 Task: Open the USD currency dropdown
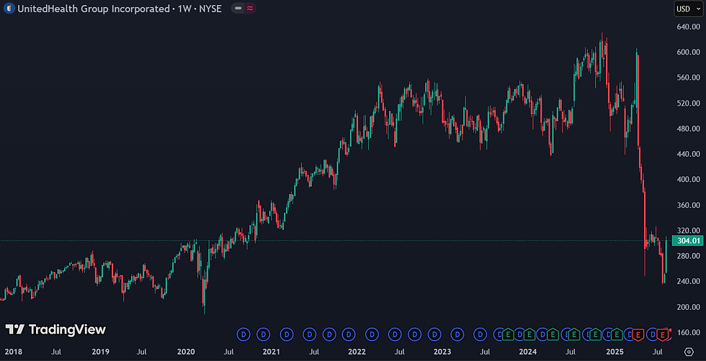[x=689, y=9]
